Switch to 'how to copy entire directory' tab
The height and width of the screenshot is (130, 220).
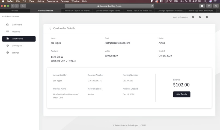[201, 11]
